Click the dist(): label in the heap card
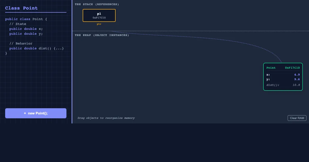Image resolution: width=309 pixels, height=162 pixels. pos(273,85)
